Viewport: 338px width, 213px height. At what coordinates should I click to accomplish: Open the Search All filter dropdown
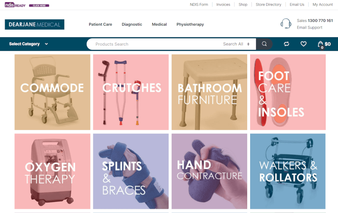click(x=236, y=44)
